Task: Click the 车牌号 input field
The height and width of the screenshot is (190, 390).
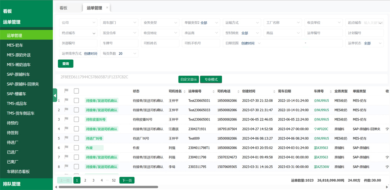Action: [x=119, y=43]
